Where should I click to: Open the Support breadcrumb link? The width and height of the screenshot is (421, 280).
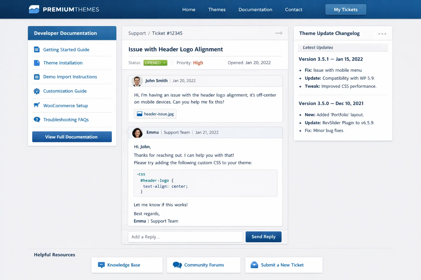[x=137, y=33]
